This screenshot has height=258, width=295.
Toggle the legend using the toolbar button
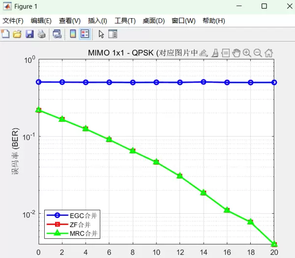[x=85, y=34]
